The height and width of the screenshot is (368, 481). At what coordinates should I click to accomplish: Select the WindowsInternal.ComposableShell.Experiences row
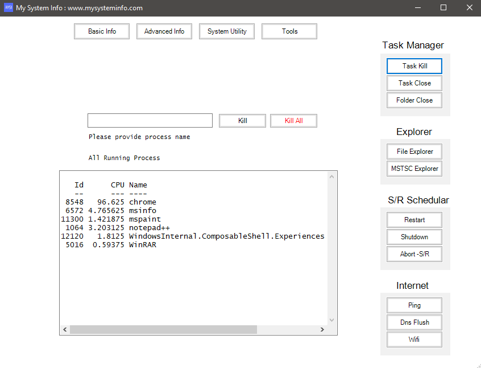click(x=193, y=236)
